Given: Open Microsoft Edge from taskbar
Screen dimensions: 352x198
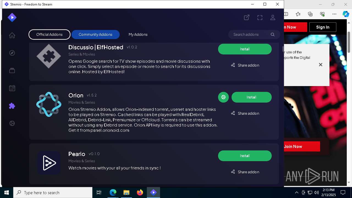Looking at the screenshot, I should pos(113,193).
